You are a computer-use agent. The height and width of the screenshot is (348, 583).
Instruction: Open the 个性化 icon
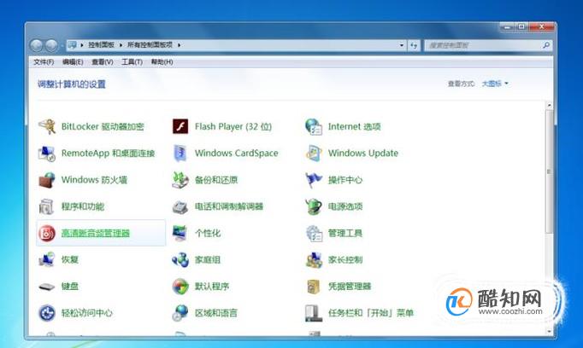180,234
